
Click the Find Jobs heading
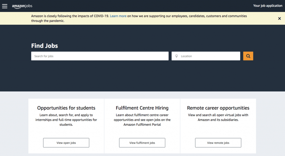pyautogui.click(x=45, y=46)
